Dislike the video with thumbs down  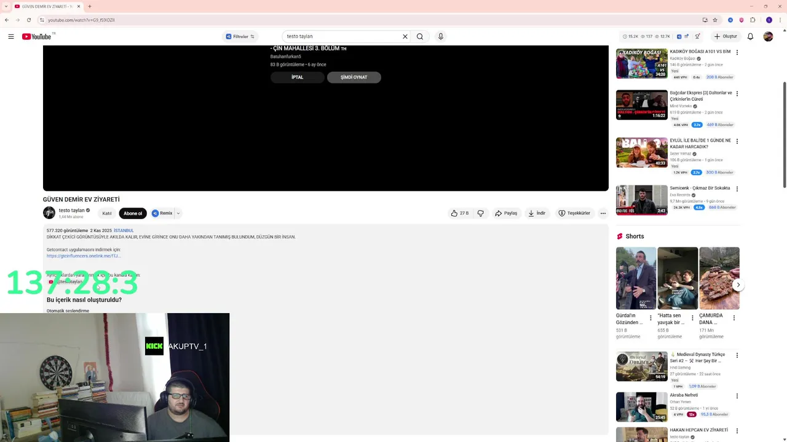[x=481, y=213]
